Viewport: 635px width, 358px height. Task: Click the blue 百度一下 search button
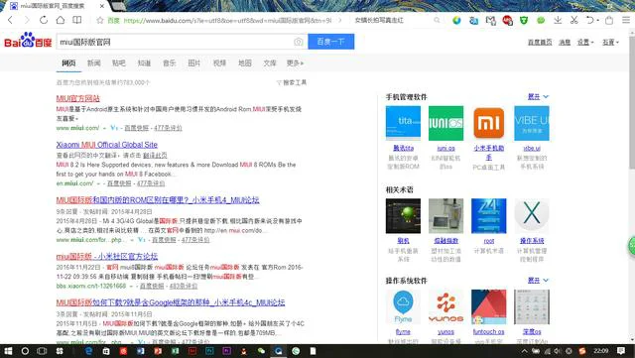pyautogui.click(x=330, y=42)
